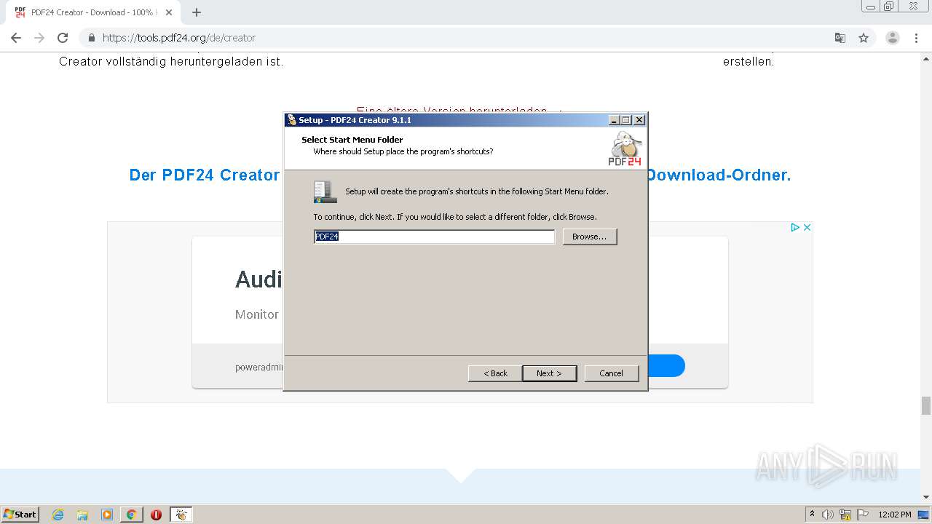Select the PDF24 Creator Download tab
The width and height of the screenshot is (932, 524).
(93, 12)
